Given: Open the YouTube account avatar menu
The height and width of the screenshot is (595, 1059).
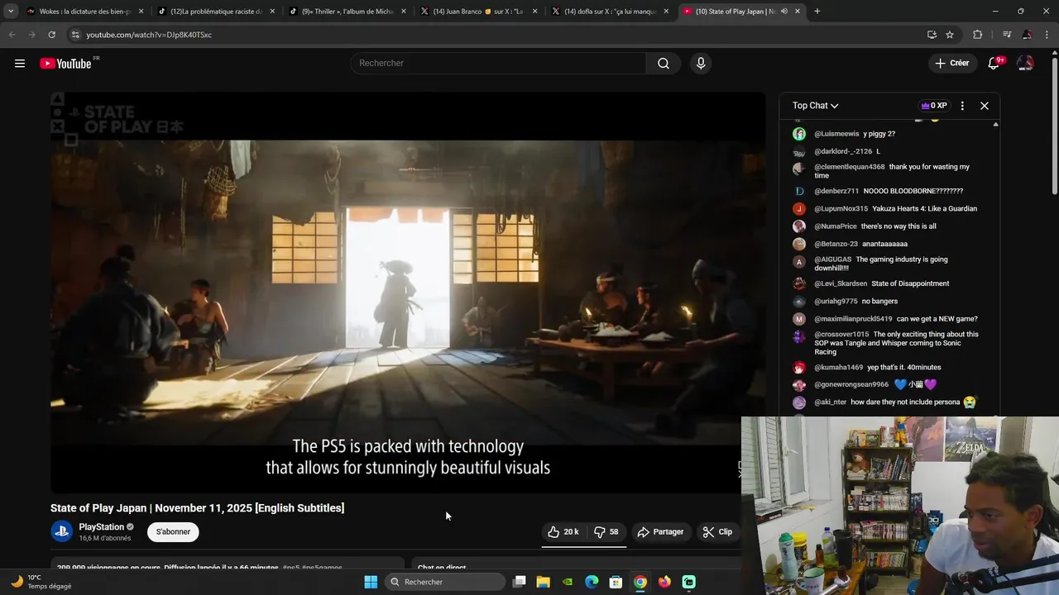Looking at the screenshot, I should [1025, 64].
